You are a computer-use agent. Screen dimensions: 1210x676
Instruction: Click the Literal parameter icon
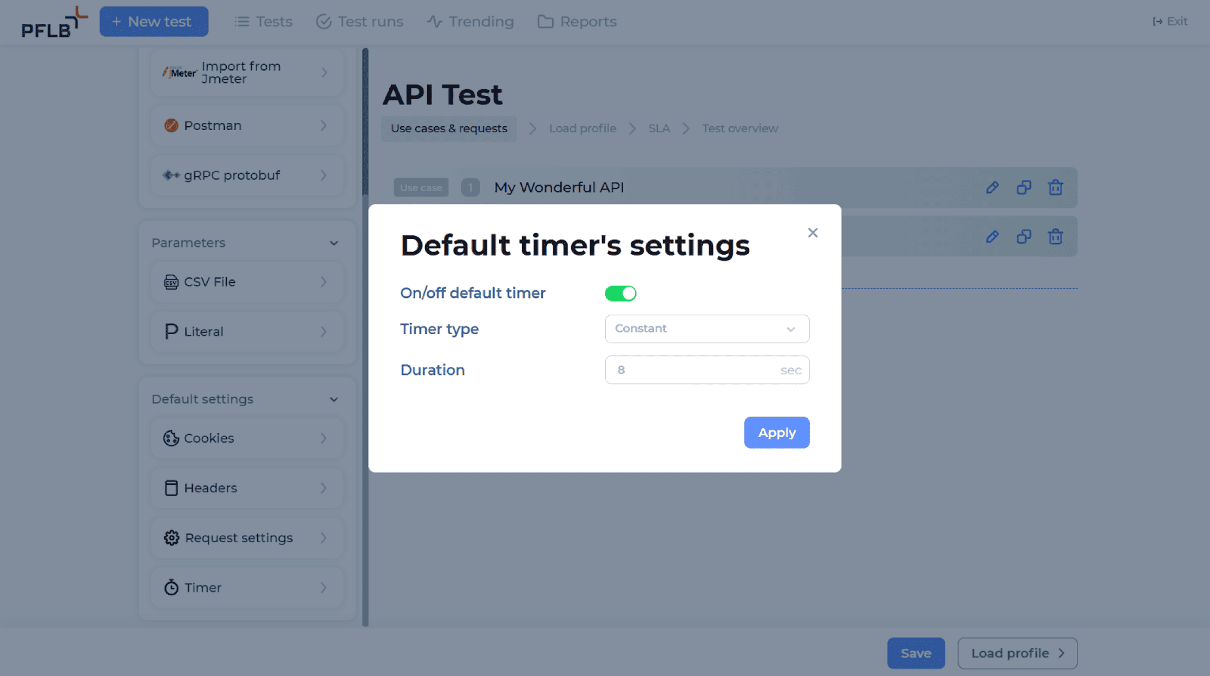pyautogui.click(x=169, y=330)
